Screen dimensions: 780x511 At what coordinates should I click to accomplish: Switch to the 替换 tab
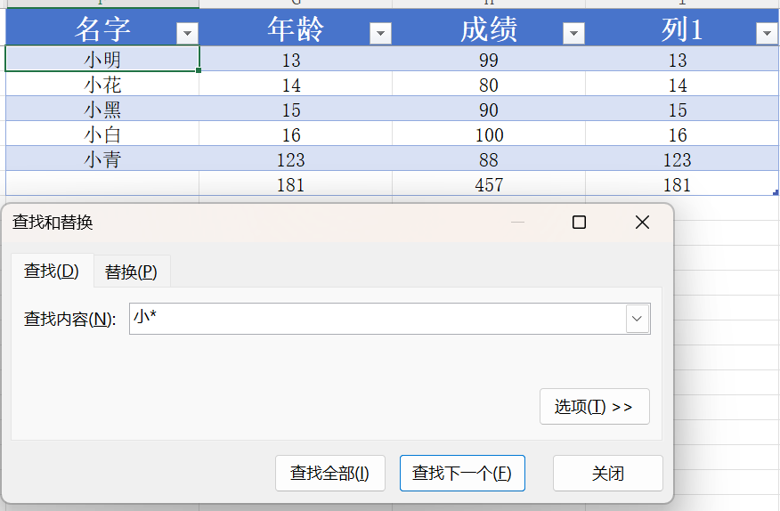(131, 272)
